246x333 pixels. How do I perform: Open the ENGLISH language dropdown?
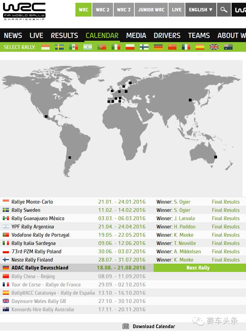pyautogui.click(x=201, y=10)
